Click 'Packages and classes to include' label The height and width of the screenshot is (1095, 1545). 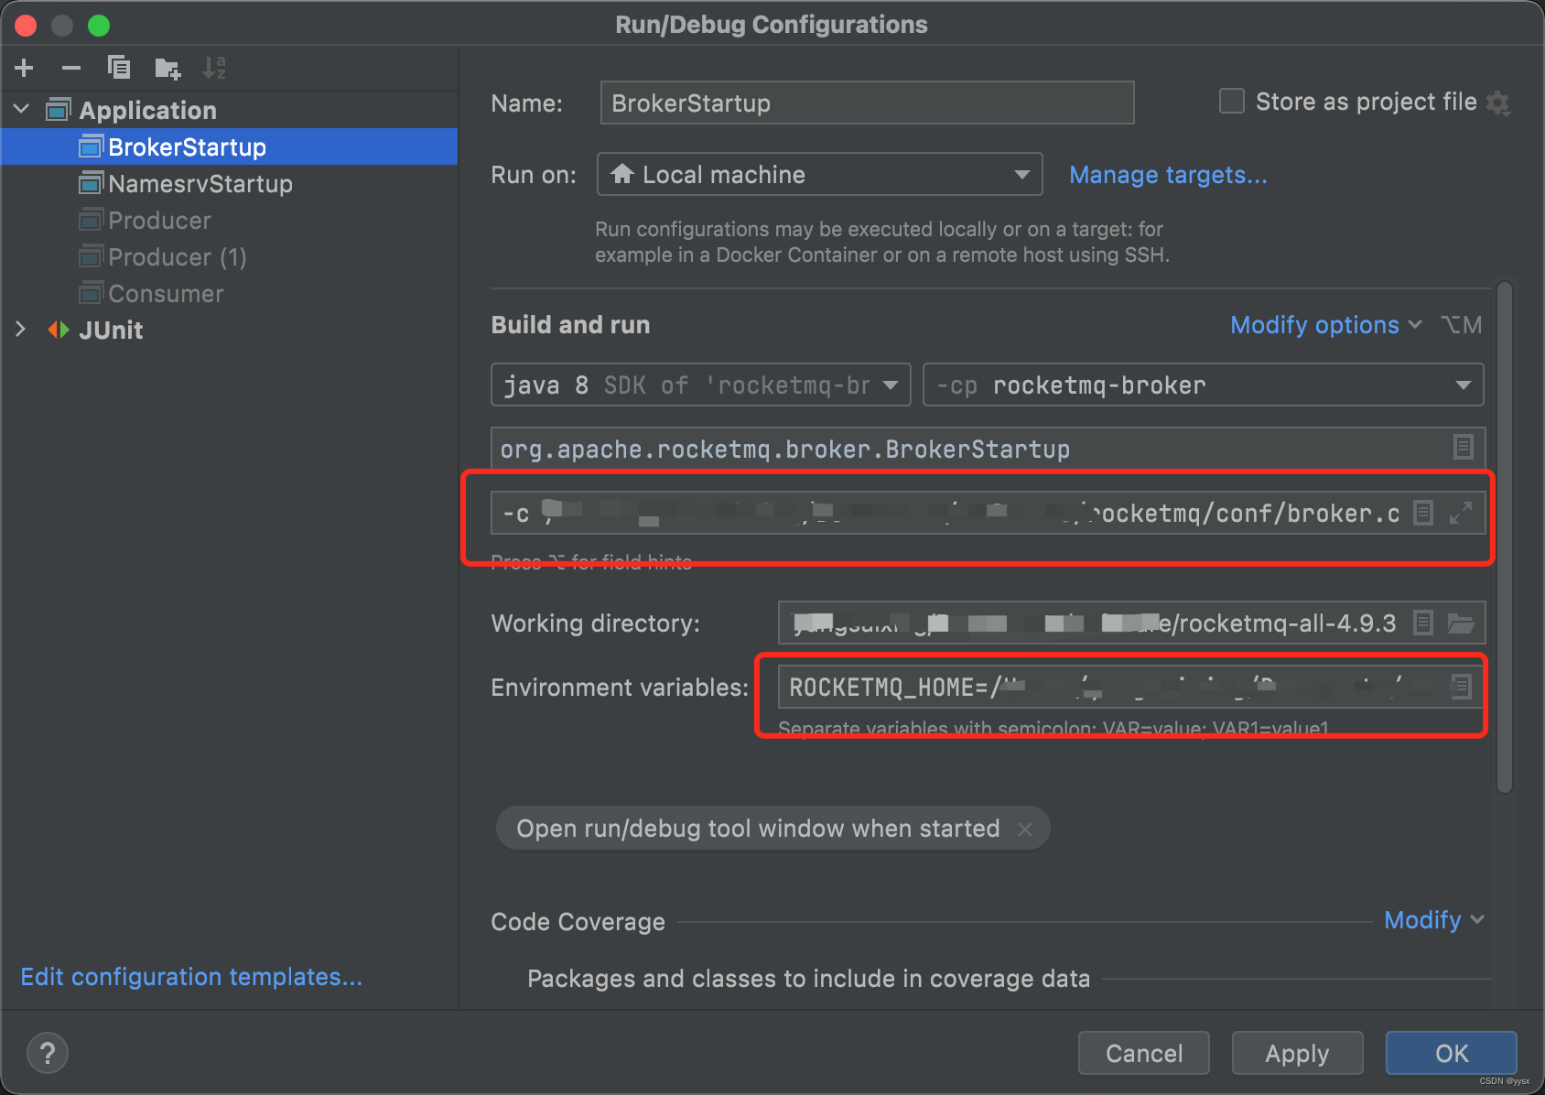coord(808,979)
